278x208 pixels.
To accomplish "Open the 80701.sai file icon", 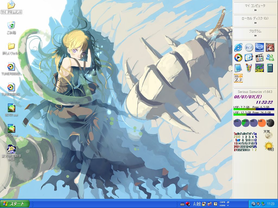I will click(11, 108).
